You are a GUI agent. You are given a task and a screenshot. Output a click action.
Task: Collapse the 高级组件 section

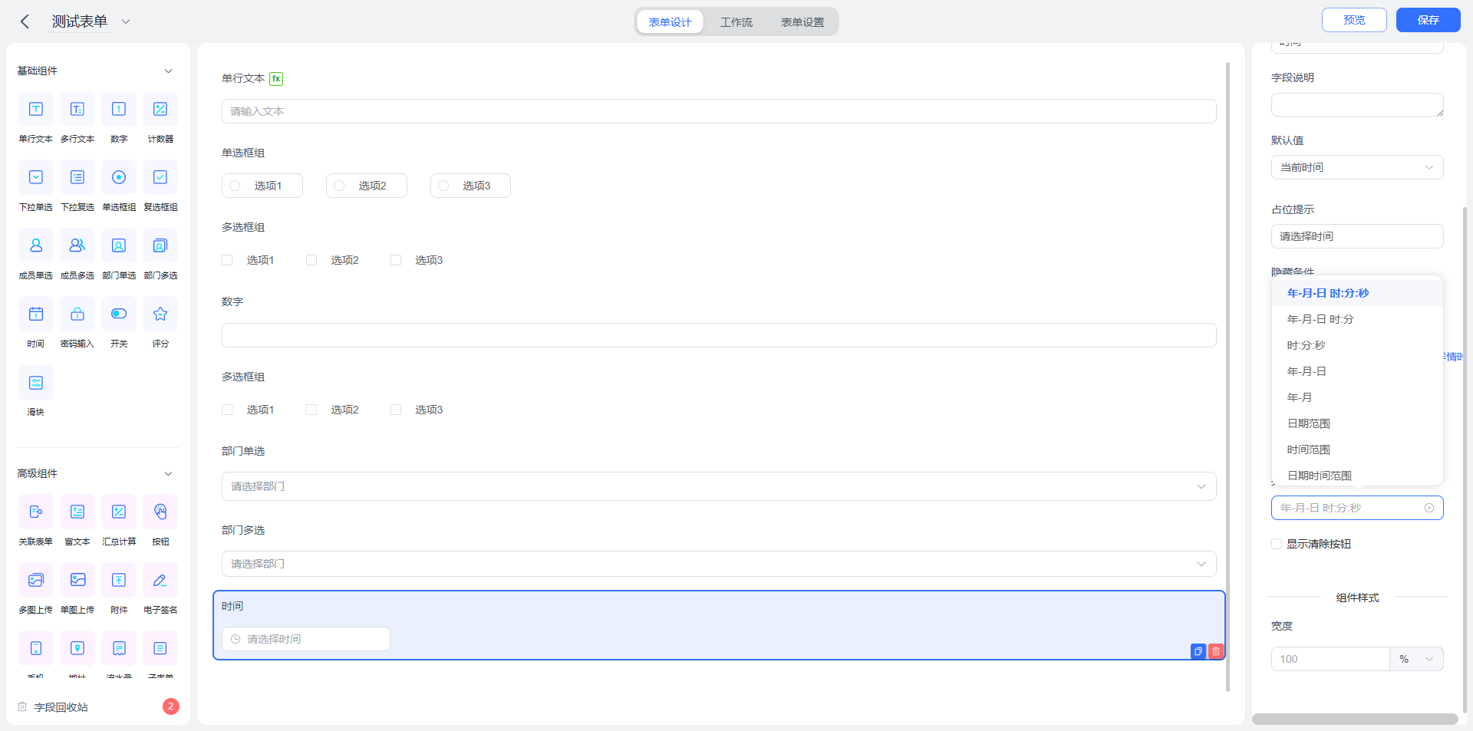168,473
